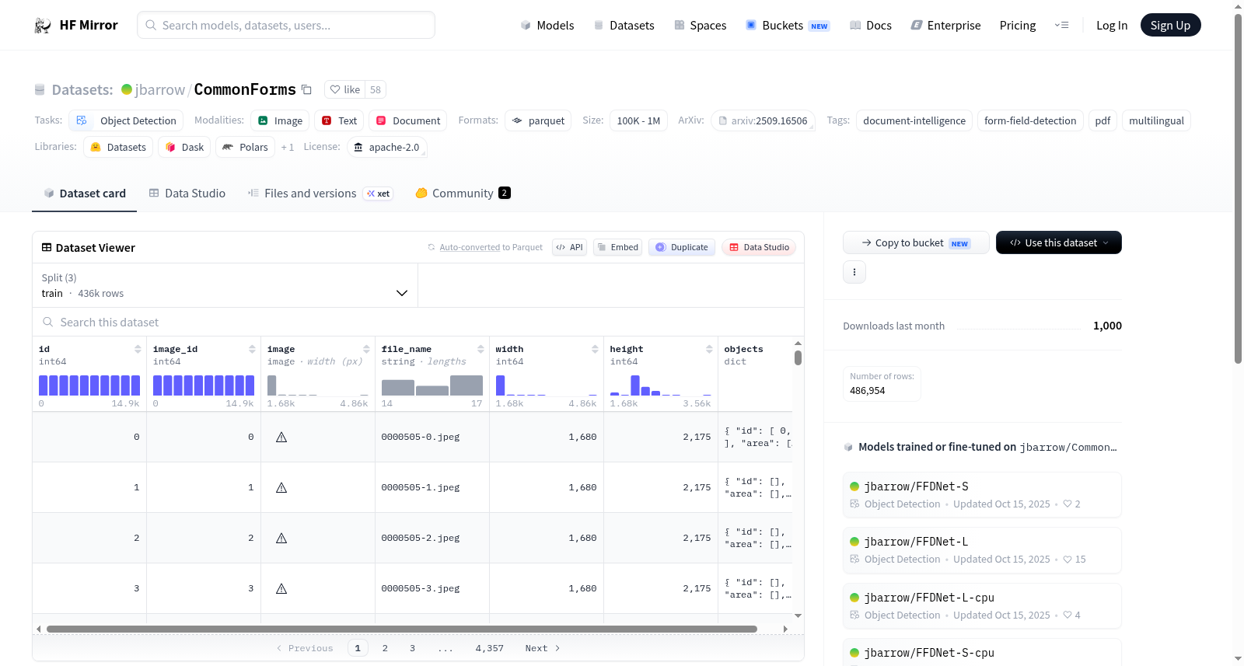Image resolution: width=1244 pixels, height=666 pixels.
Task: Click the three-dot more options button
Action: pos(854,272)
